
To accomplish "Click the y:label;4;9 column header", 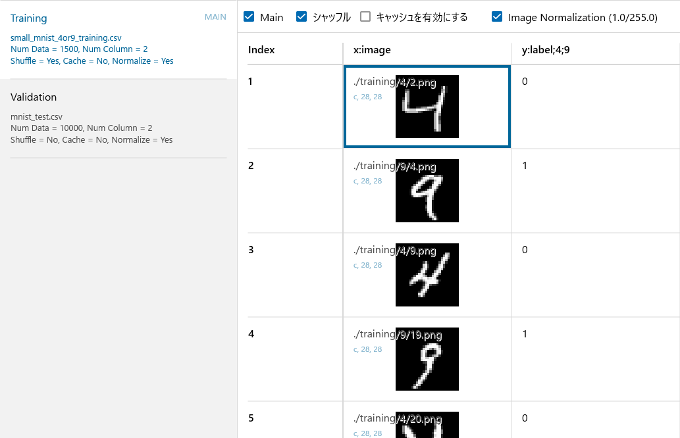I will pyautogui.click(x=546, y=49).
